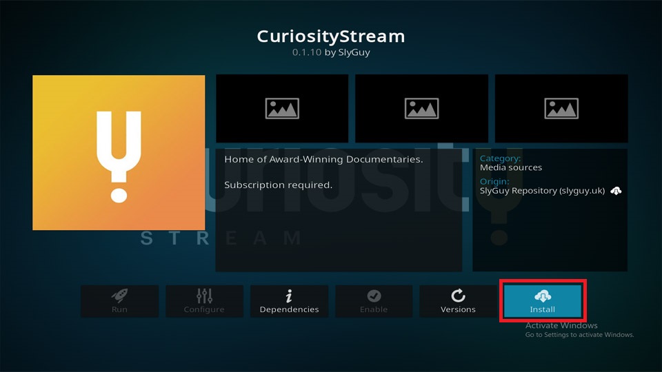Screen dimensions: 662x372
Task: Click cloud download icon beside SlyGuy Repository
Action: pyautogui.click(x=616, y=191)
